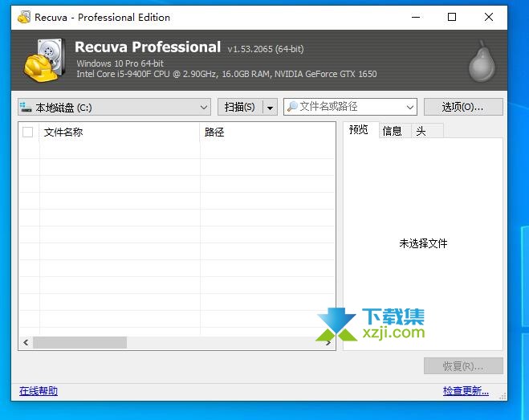Image resolution: width=529 pixels, height=420 pixels.
Task: Click the 未选择文件 text in preview pane
Action: coord(423,243)
